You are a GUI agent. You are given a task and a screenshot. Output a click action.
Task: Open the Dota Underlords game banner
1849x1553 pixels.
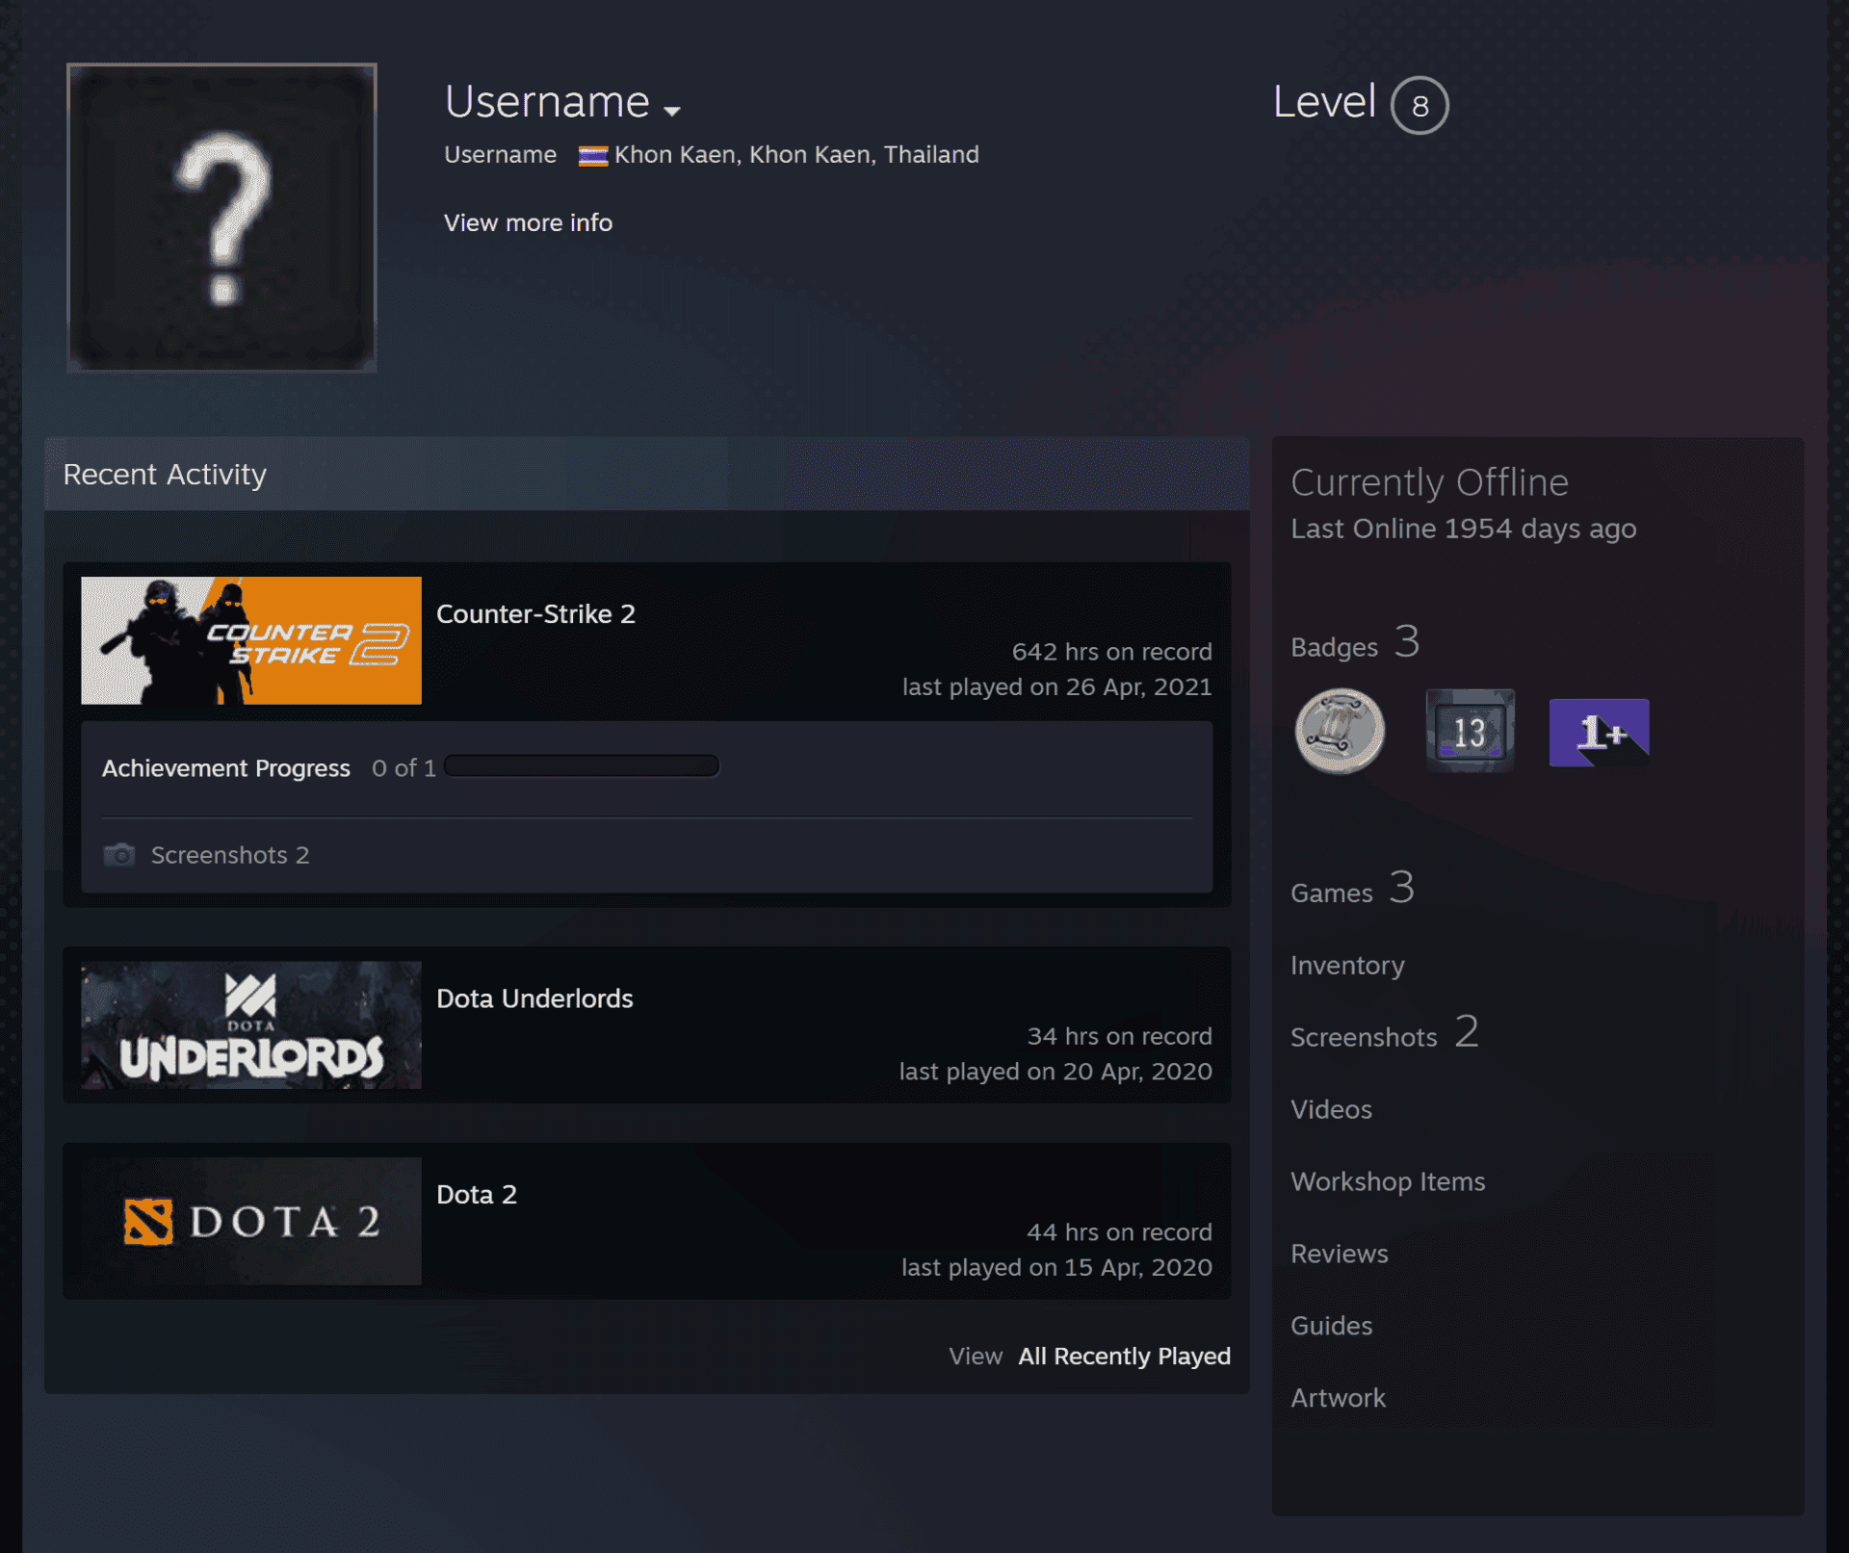[x=251, y=1025]
